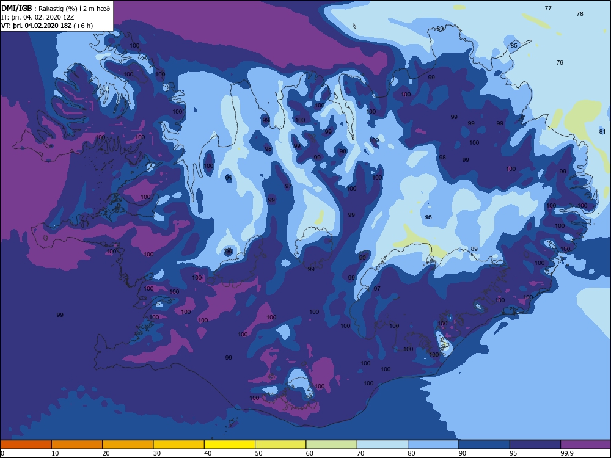The image size is (611, 458).
Task: Click the legend label '20'
Action: tap(106, 453)
